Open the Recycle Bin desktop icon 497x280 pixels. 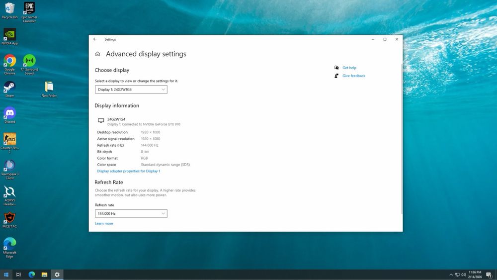pos(10,10)
